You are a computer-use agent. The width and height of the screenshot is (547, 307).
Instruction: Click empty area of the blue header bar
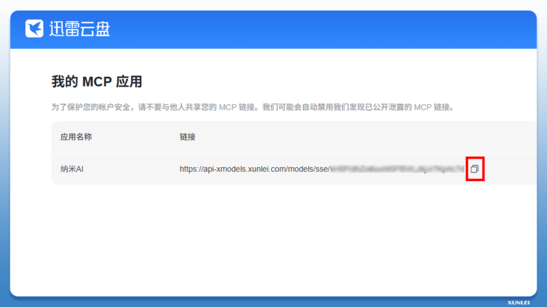coord(324,29)
